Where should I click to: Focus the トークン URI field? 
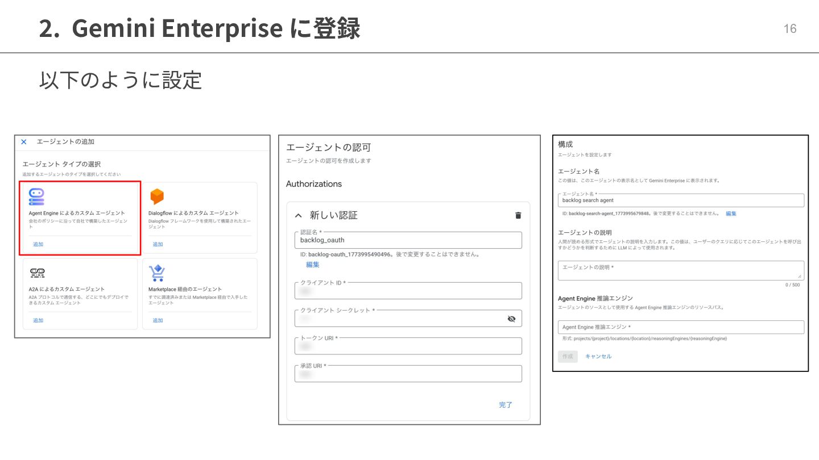coord(408,346)
